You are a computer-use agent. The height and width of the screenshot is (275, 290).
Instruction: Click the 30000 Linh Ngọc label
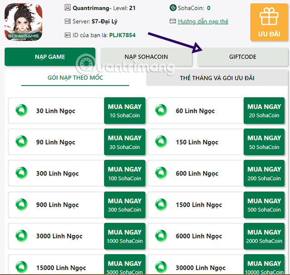click(x=201, y=268)
